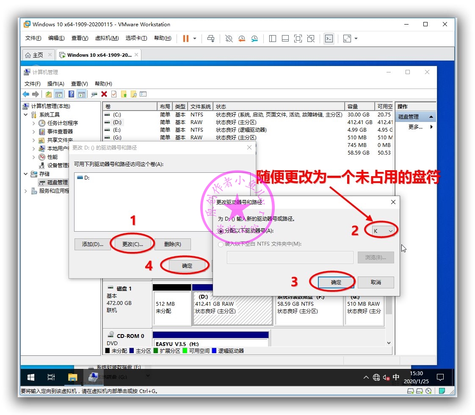Open Task View on the taskbar
Viewport: 475px width, 415px height.
[51, 377]
